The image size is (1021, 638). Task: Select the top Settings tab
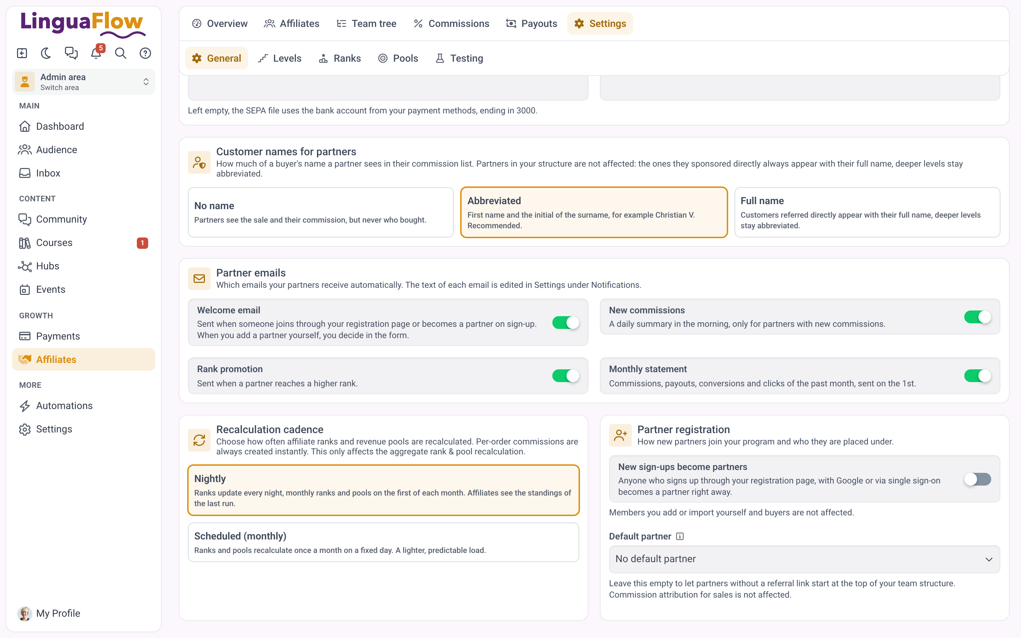600,24
